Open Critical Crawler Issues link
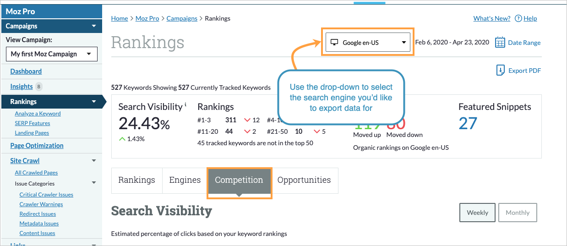 pos(46,195)
